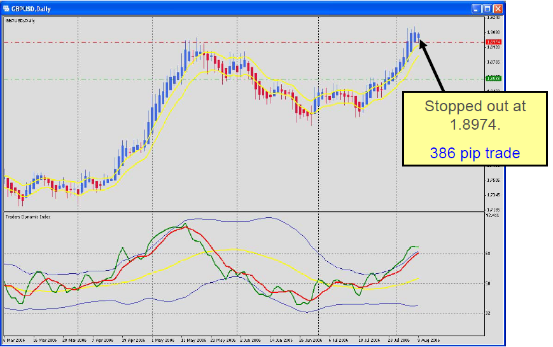This screenshot has width=553, height=347.
Task: Click the 1.8920 price axis label
Action: [493, 47]
